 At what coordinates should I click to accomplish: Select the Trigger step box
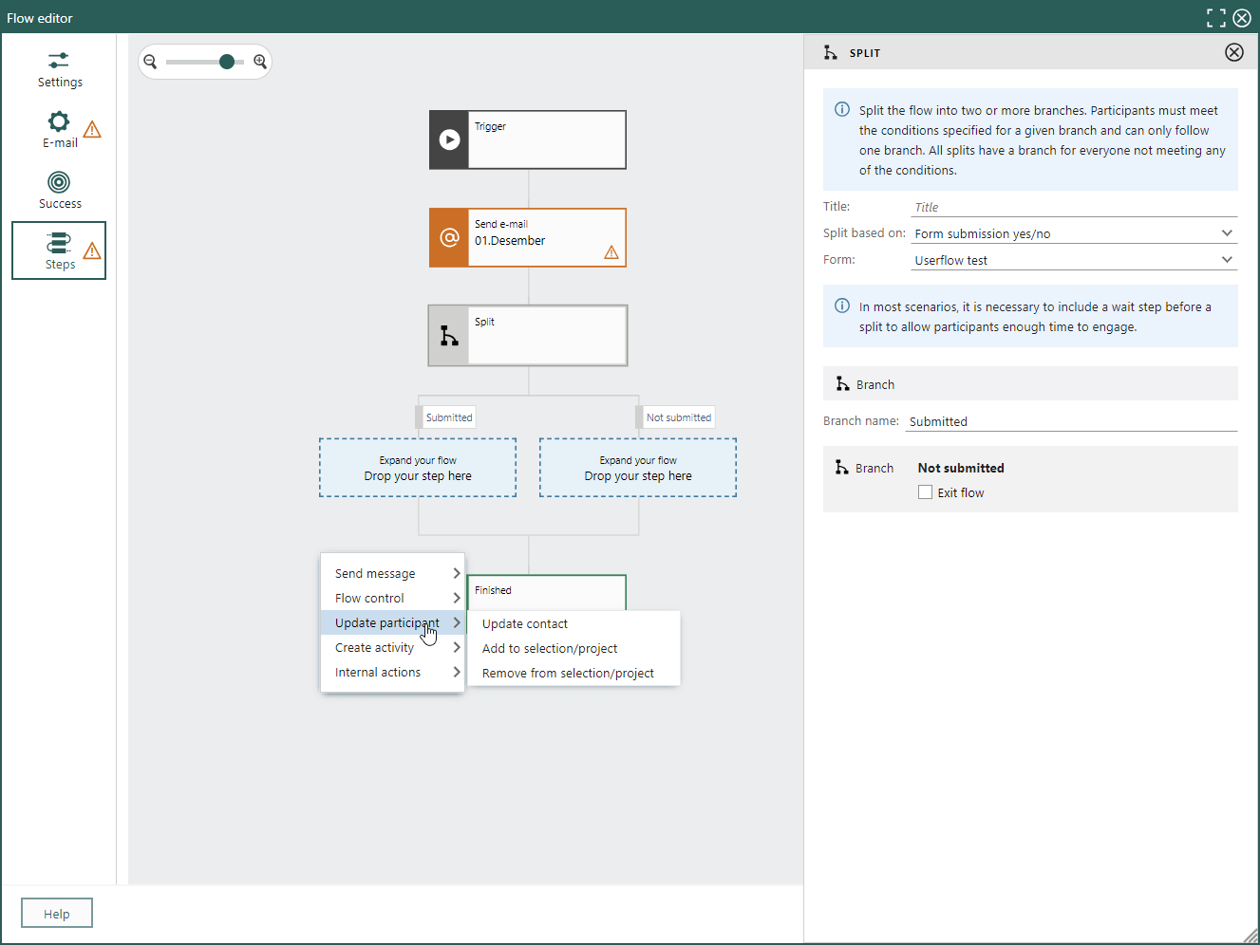point(528,140)
